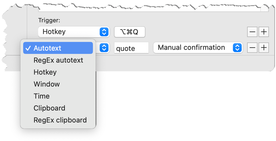Select RegEx autotext trigger type

58,60
